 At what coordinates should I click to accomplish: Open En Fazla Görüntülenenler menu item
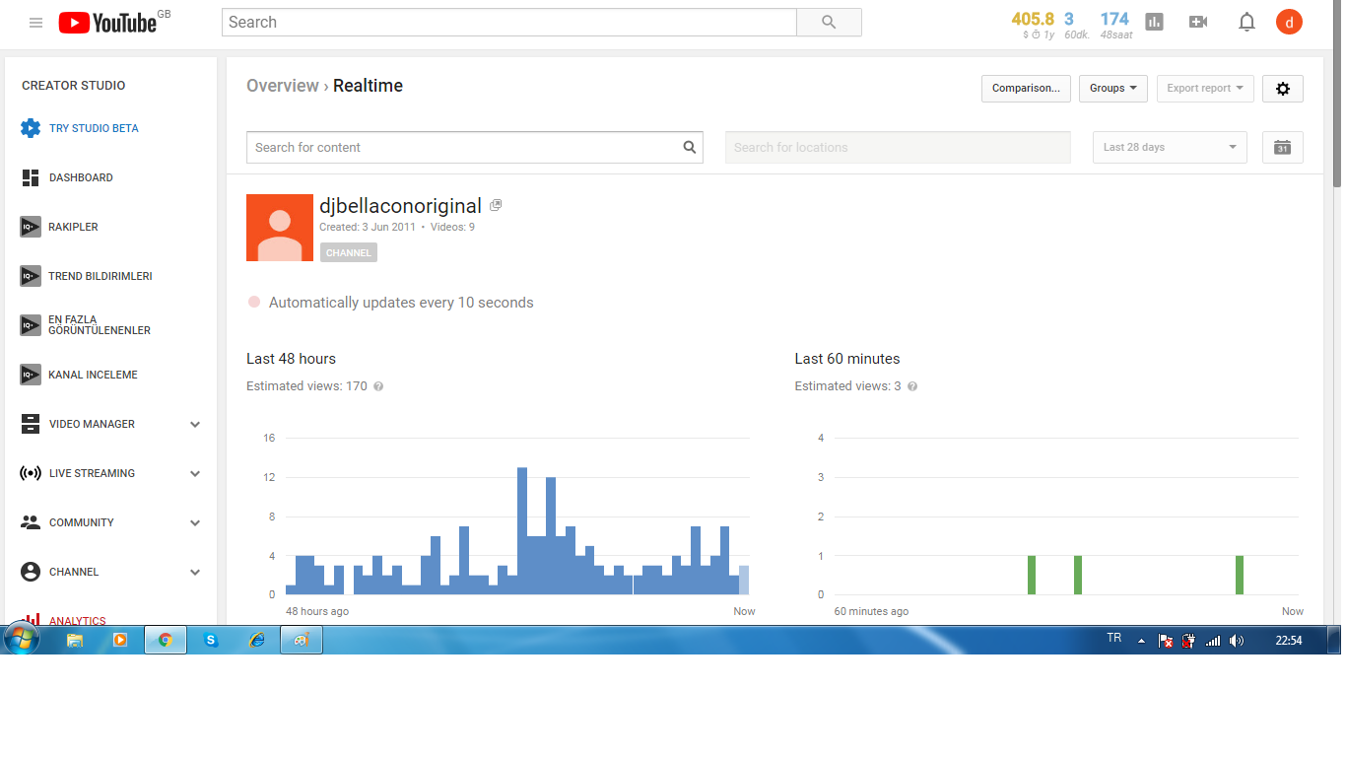click(x=100, y=325)
